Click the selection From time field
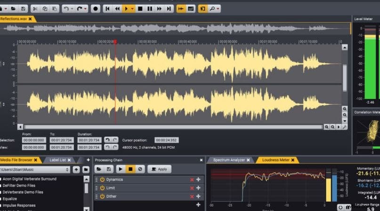The width and height of the screenshot is (380, 211). 34,140
